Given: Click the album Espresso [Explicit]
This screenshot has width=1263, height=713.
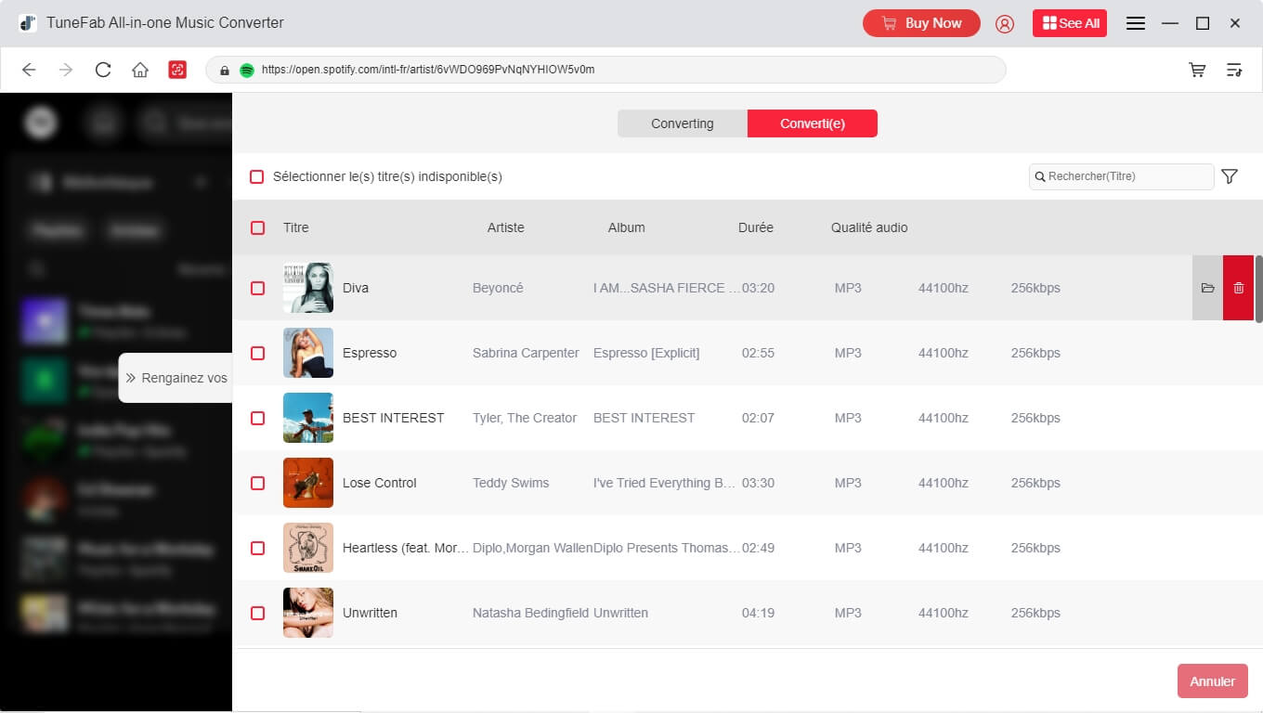Looking at the screenshot, I should pos(646,353).
